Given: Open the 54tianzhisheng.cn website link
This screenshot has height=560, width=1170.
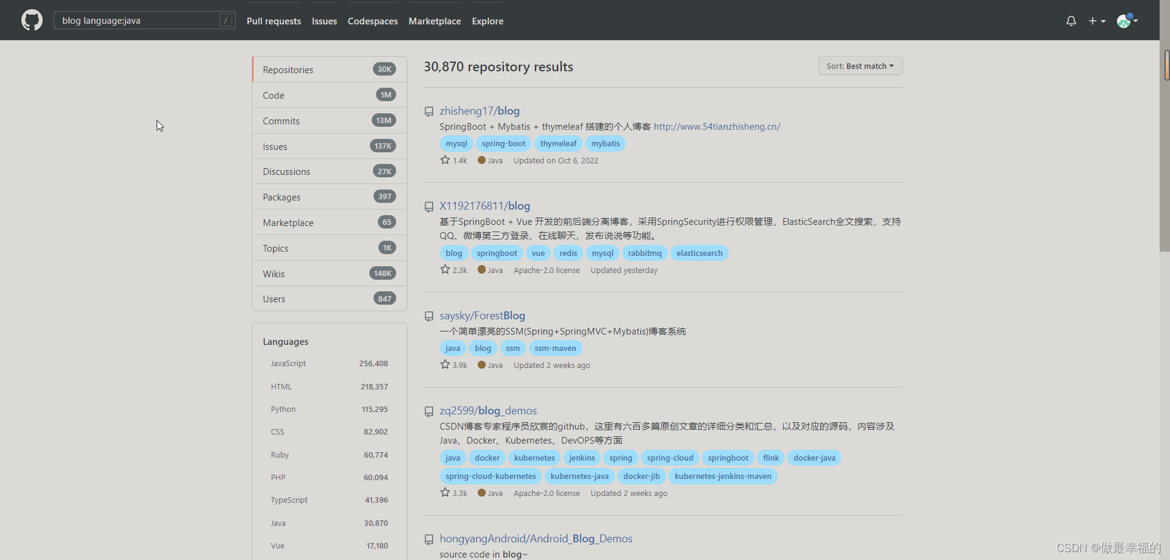Looking at the screenshot, I should tap(717, 127).
